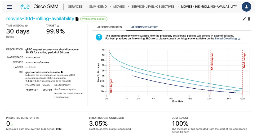Open the hamburger navigation menu
The width and height of the screenshot is (257, 136).
(10, 7)
